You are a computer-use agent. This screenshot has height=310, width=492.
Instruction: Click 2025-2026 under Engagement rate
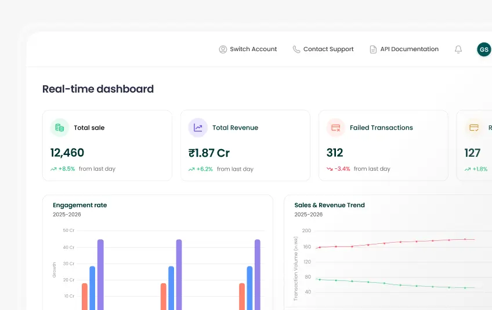tap(67, 215)
